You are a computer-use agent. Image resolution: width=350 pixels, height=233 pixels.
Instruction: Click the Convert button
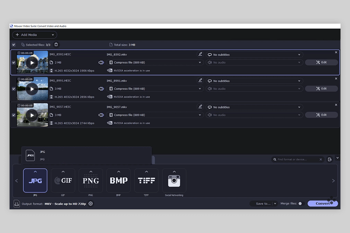[323, 204]
